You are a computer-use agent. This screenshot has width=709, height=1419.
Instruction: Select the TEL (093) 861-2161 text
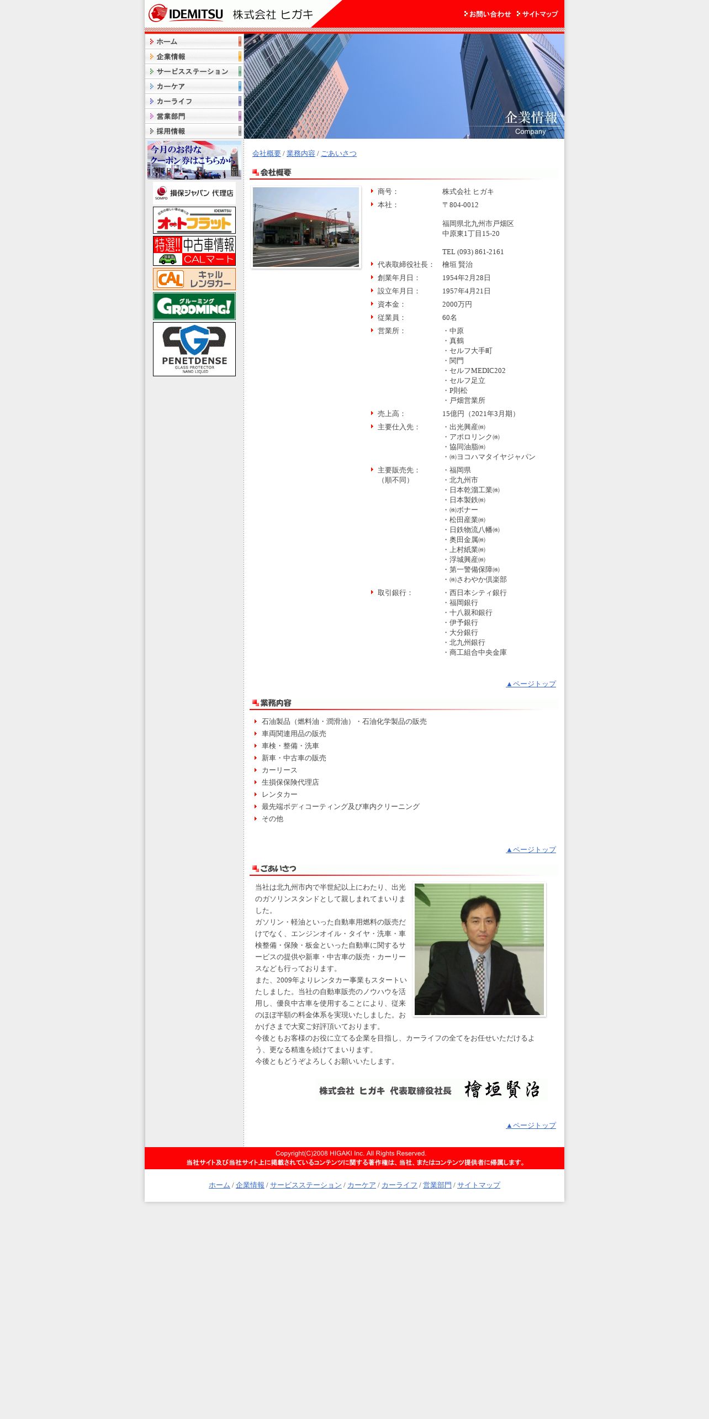tap(473, 252)
